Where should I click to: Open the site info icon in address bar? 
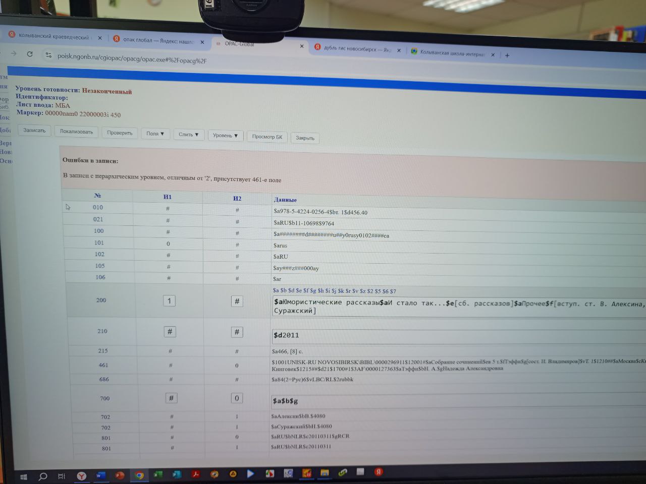pos(48,55)
